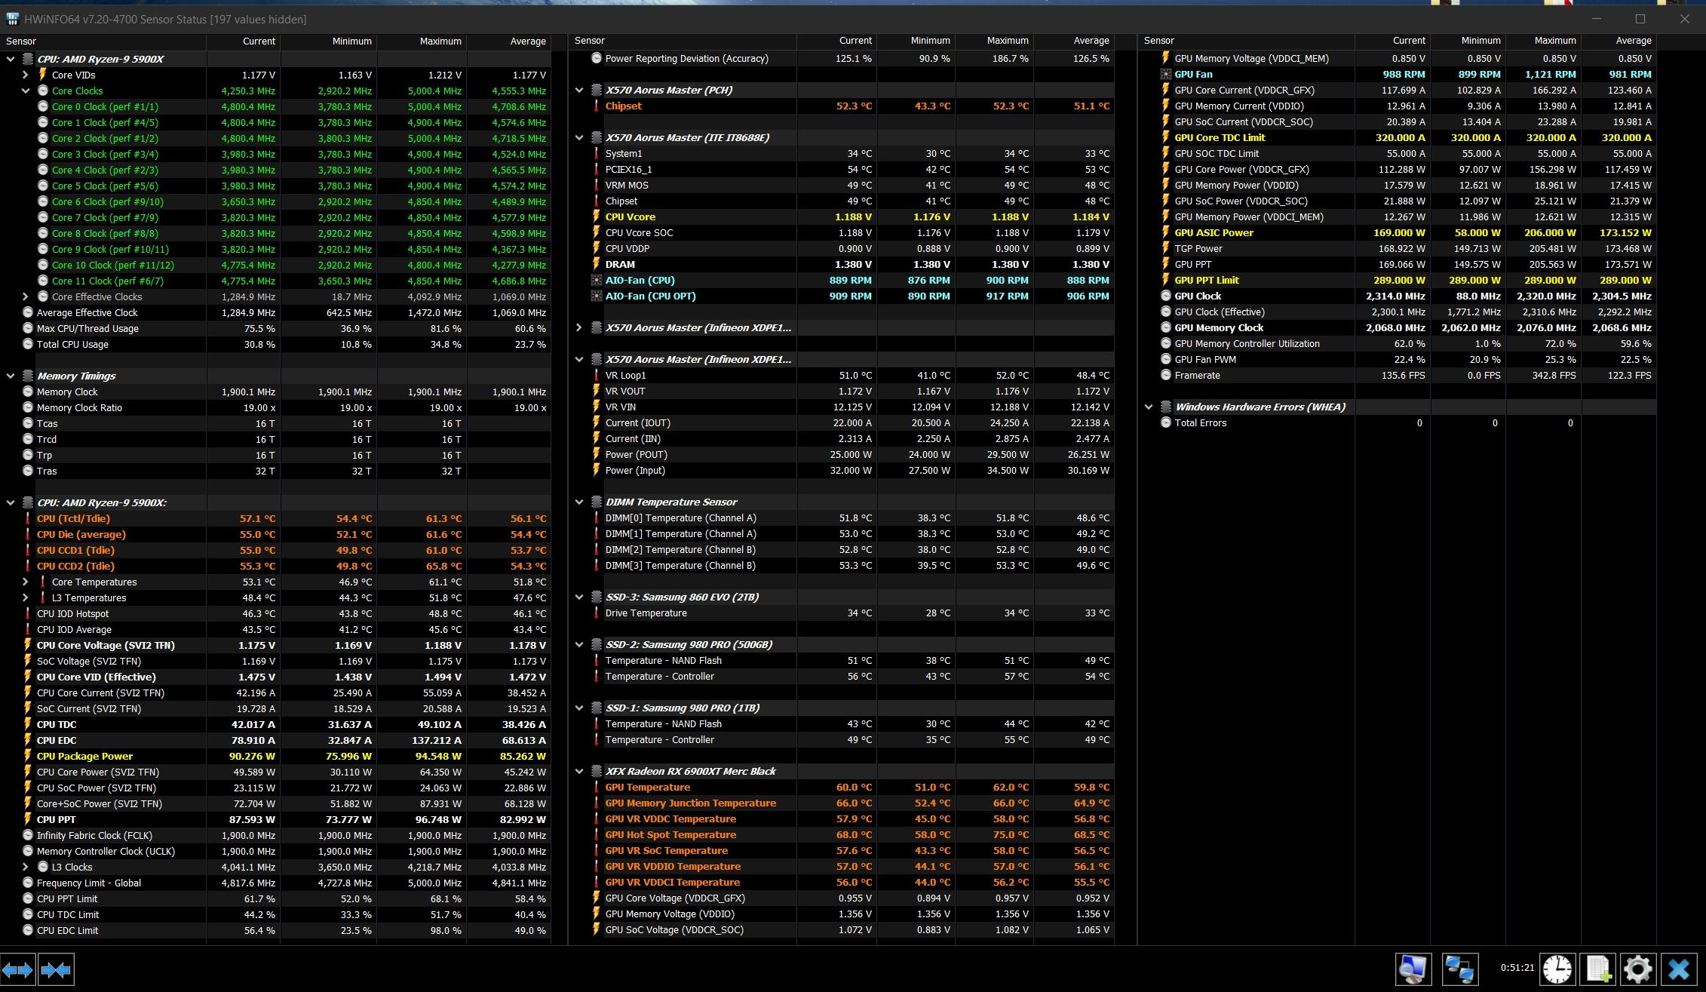
Task: Click the CPU (Tctl/Tdie) thermometer icon
Action: click(28, 518)
